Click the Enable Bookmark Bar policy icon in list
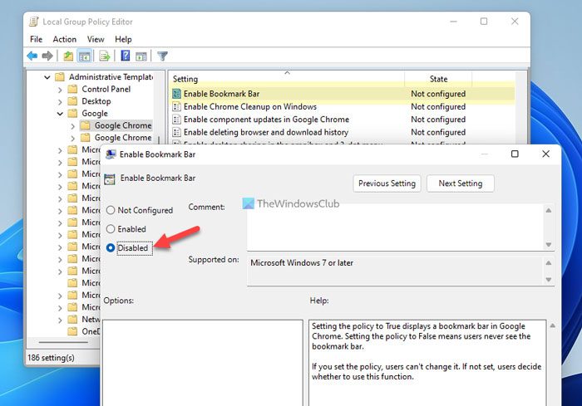Image resolution: width=582 pixels, height=406 pixels. pos(176,94)
